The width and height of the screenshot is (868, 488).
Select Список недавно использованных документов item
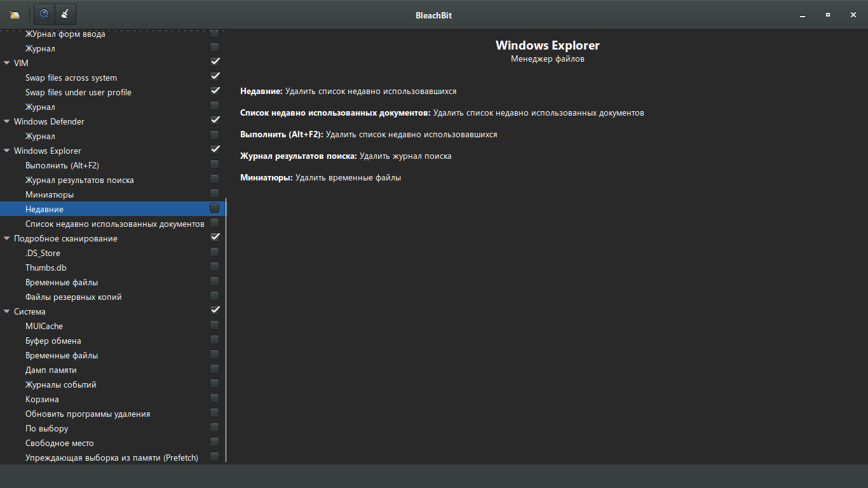115,224
